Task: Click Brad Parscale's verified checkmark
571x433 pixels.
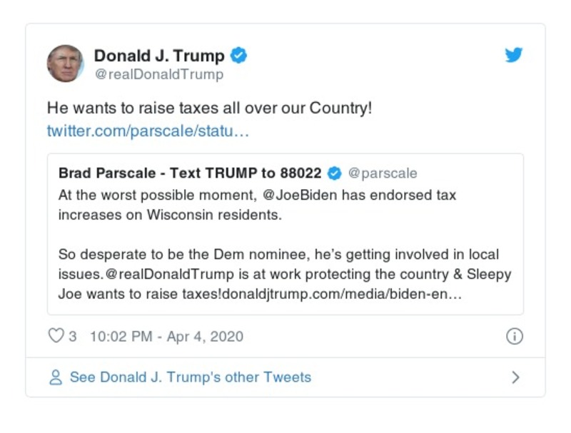Action: [x=333, y=172]
